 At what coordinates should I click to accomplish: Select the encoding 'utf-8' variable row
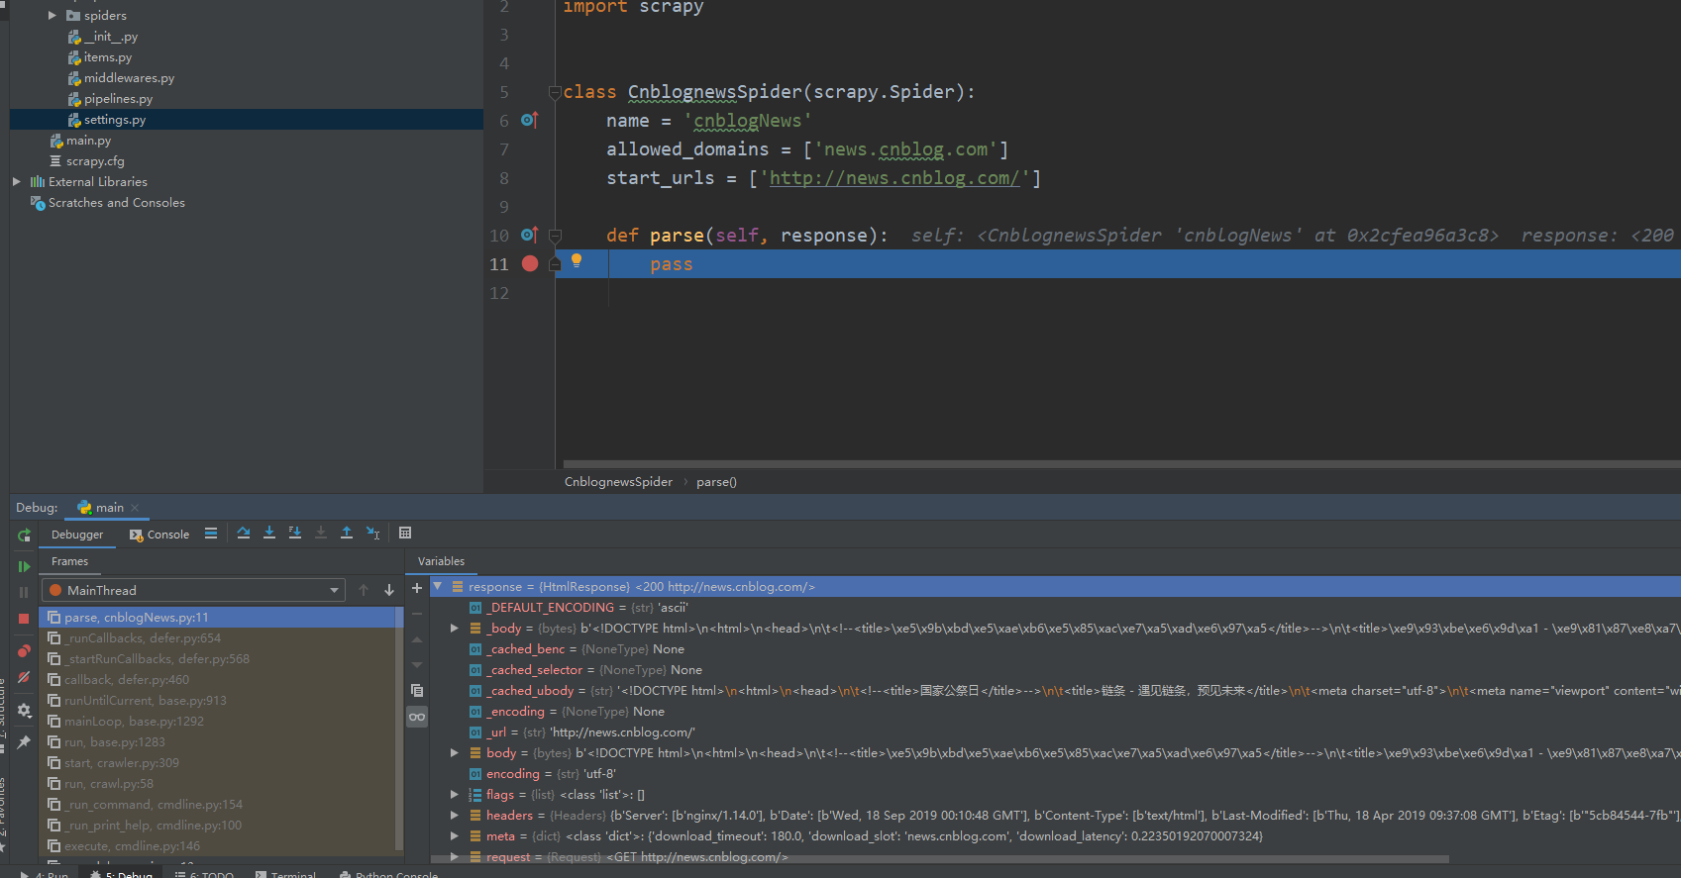pos(1056,773)
